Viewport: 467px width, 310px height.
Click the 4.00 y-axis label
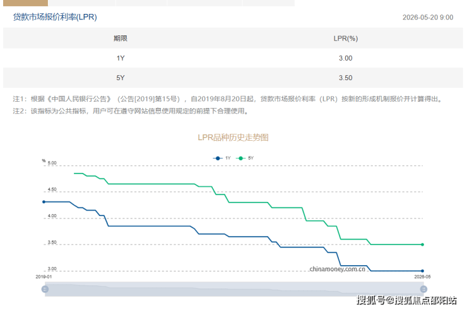52,215
